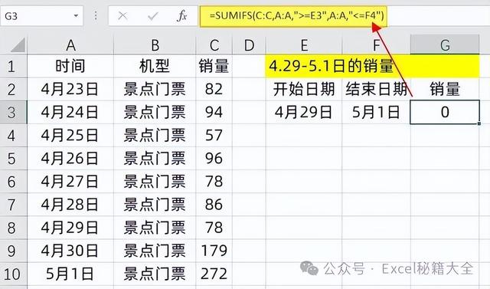Open the Name Box dropdown arrow

pyautogui.click(x=76, y=15)
